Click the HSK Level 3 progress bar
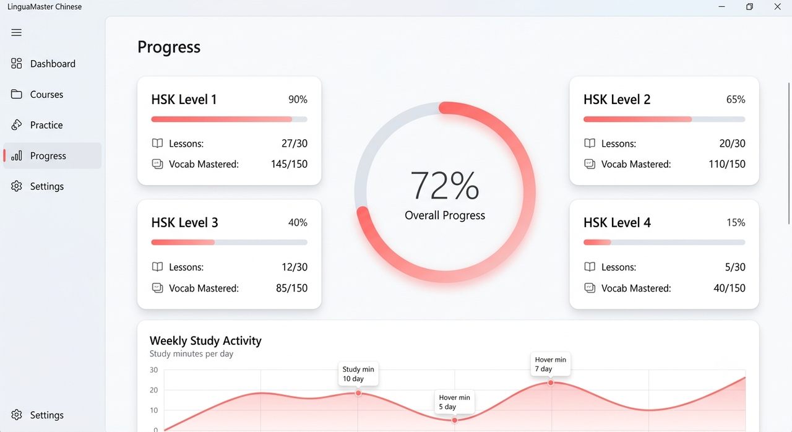The image size is (792, 432). point(229,242)
